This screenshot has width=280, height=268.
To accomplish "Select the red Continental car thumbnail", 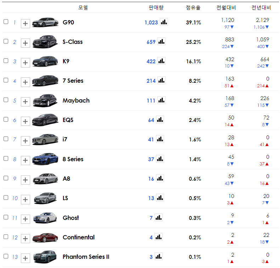I will [x=45, y=238].
